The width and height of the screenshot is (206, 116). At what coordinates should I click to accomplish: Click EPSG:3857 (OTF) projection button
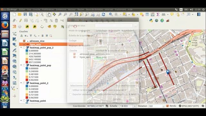(x=189, y=106)
